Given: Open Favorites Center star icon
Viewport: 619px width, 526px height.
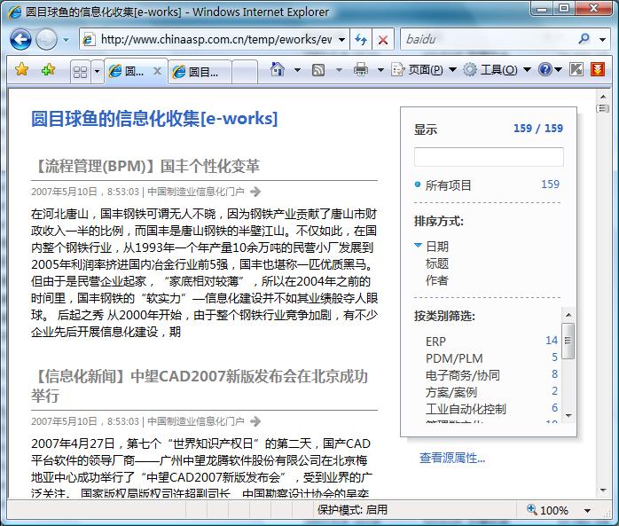Looking at the screenshot, I should coord(21,70).
